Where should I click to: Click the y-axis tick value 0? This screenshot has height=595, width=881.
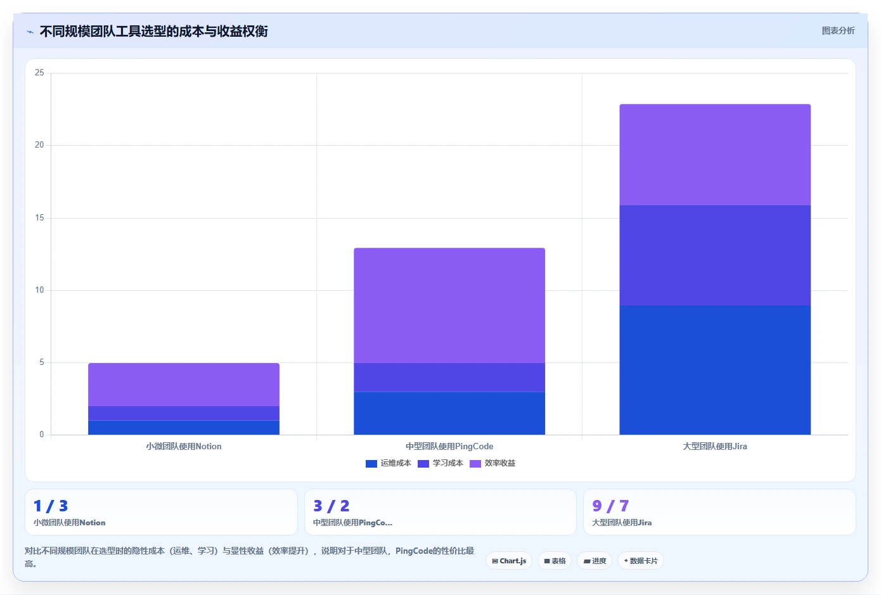[x=42, y=435]
